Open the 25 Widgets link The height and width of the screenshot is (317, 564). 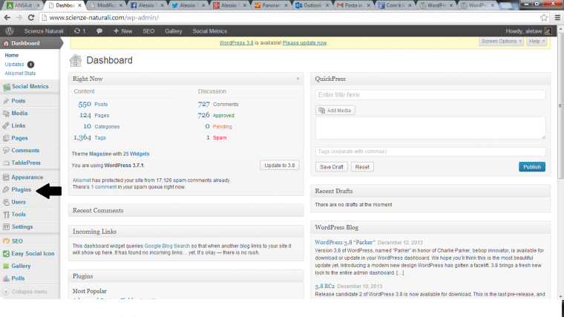(x=136, y=154)
